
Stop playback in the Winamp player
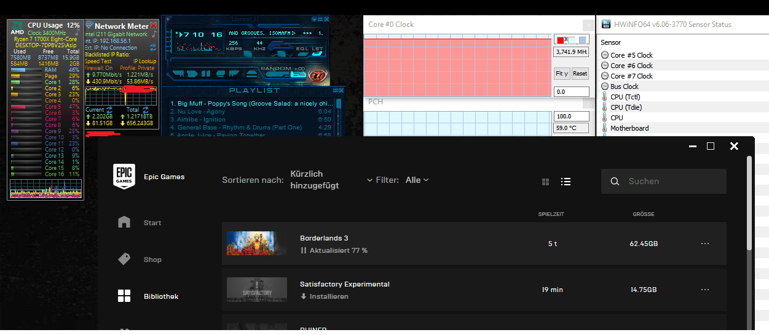point(221,74)
